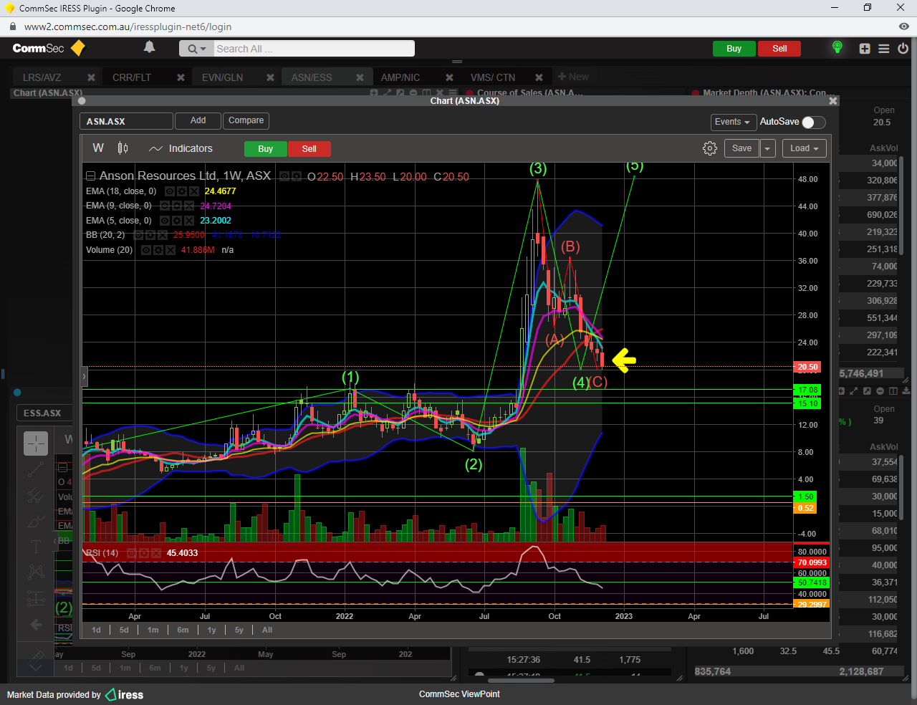Expand the left drawing panel arrow
The image size is (917, 705).
point(84,376)
